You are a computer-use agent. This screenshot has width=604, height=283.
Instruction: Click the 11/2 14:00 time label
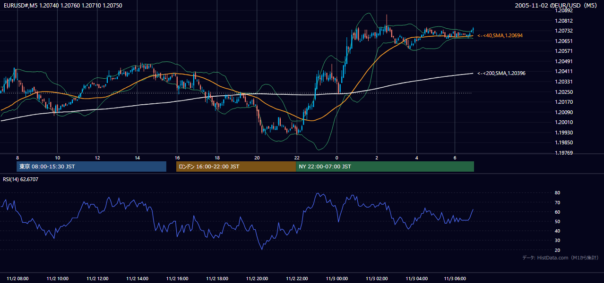click(138, 278)
